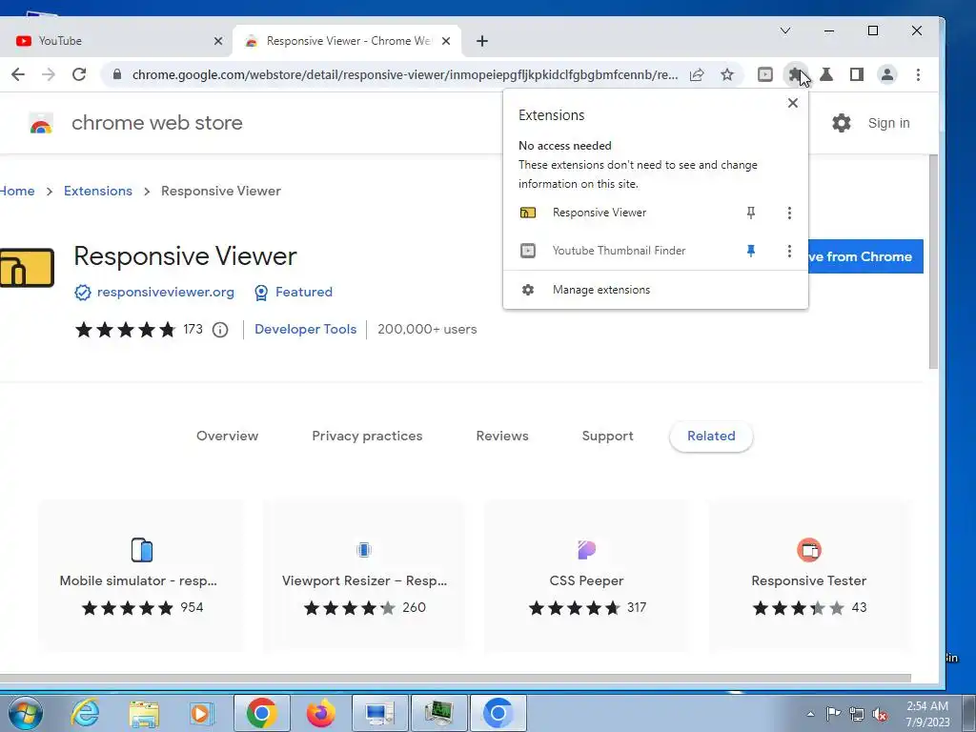Viewport: 976px width, 732px height.
Task: Open Chrome Labs flask icon
Action: click(x=826, y=74)
